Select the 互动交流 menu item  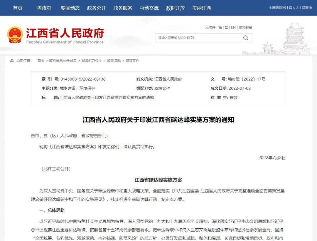149,8
